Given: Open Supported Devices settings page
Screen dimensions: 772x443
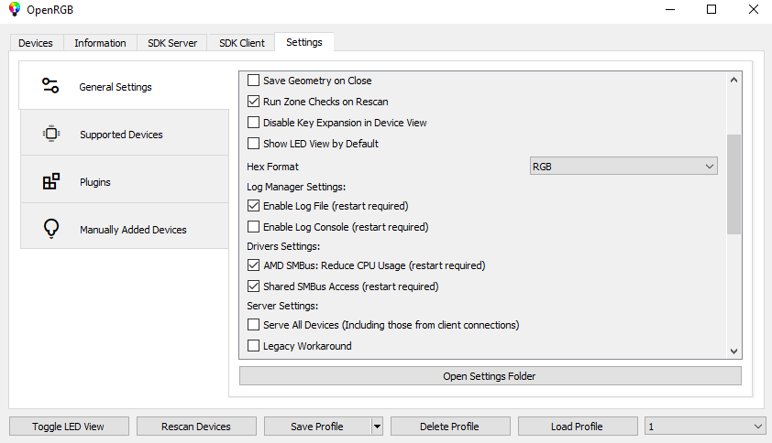Looking at the screenshot, I should (125, 135).
